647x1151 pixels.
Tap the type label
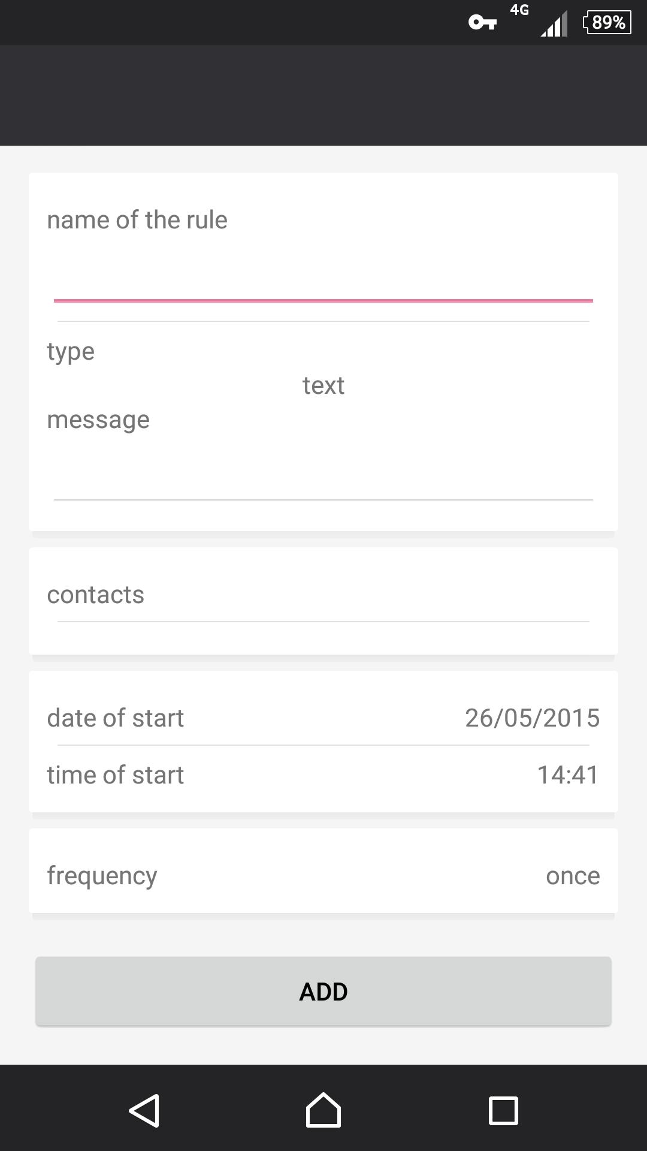(x=71, y=352)
